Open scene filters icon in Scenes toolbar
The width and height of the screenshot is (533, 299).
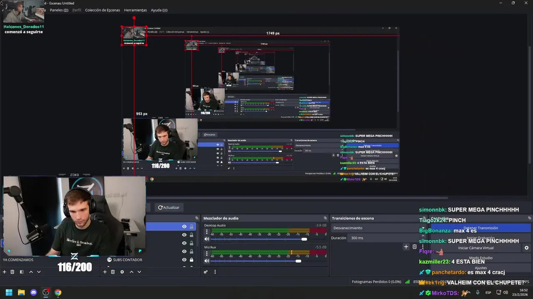21,272
